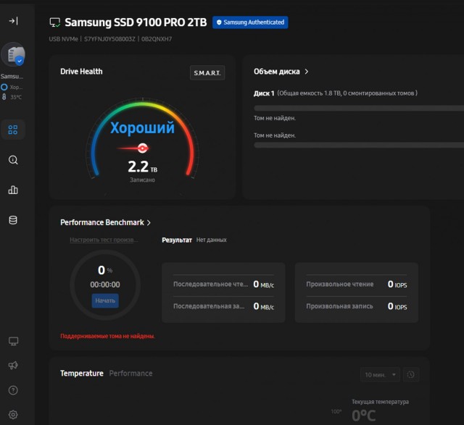Viewport: 464px width, 425px height.
Task: Click the Результат Нет данных label
Action: (194, 240)
